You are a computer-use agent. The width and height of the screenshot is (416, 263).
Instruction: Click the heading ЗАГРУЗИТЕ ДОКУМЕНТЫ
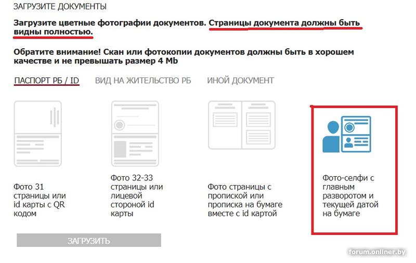tap(60, 6)
